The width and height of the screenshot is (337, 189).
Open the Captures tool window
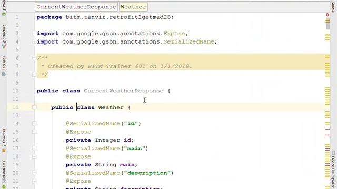(x=4, y=66)
